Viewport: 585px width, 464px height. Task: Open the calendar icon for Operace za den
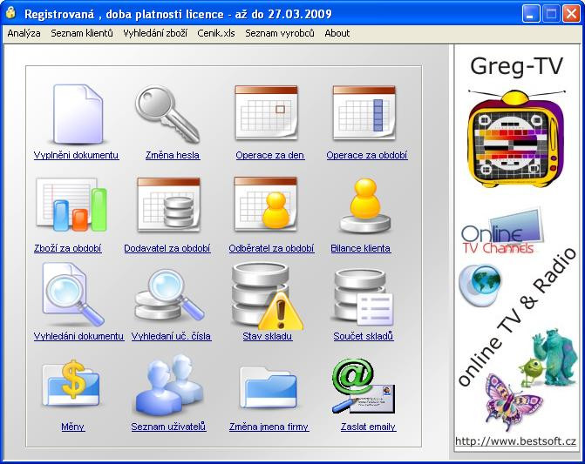267,113
